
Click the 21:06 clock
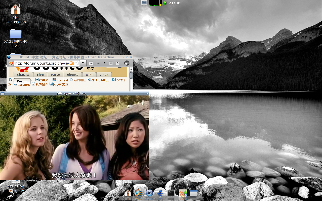[x=175, y=3]
